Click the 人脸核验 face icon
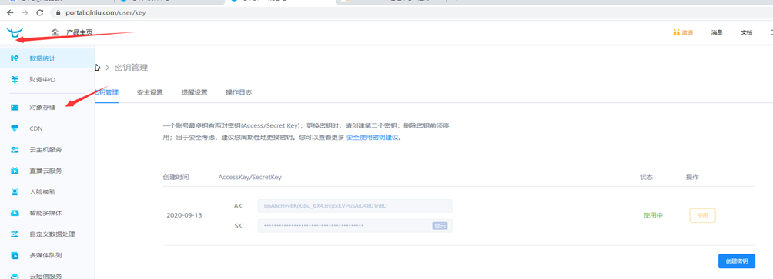This screenshot has width=773, height=279. [x=15, y=192]
